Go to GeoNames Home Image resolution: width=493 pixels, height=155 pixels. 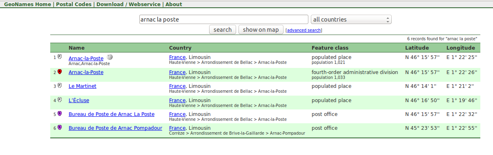[x=28, y=4]
